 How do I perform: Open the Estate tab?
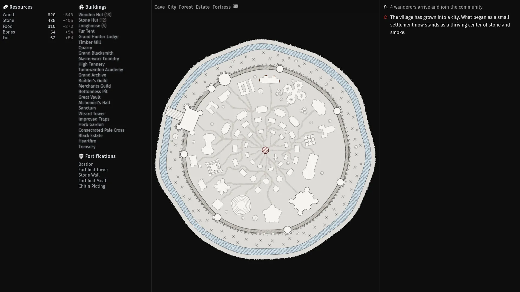203,7
